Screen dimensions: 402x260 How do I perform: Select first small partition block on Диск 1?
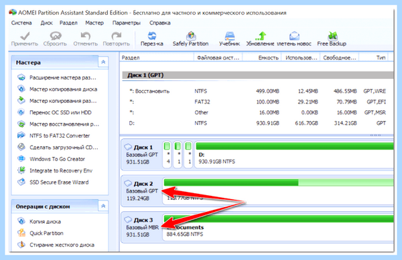click(x=167, y=154)
